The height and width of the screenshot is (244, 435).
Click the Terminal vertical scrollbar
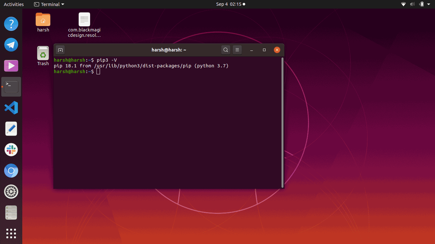(x=283, y=122)
